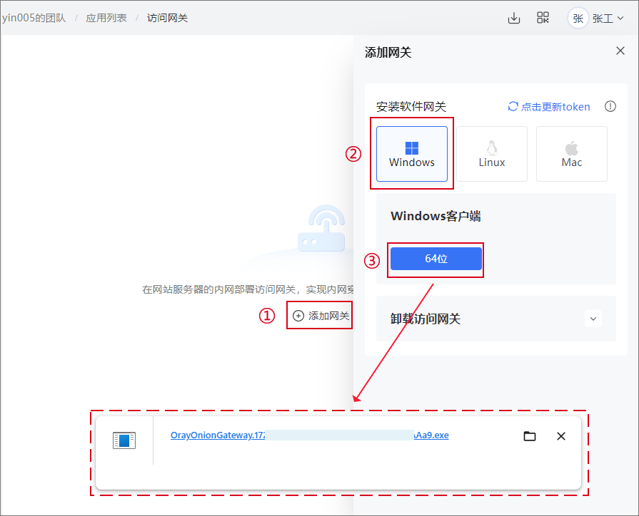Viewport: 639px width, 516px height.
Task: Dismiss the download notification
Action: click(x=560, y=436)
